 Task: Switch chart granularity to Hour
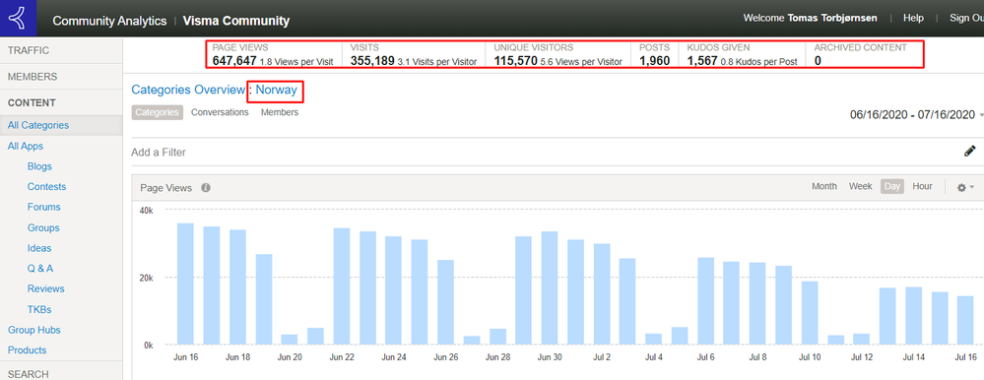coord(922,186)
